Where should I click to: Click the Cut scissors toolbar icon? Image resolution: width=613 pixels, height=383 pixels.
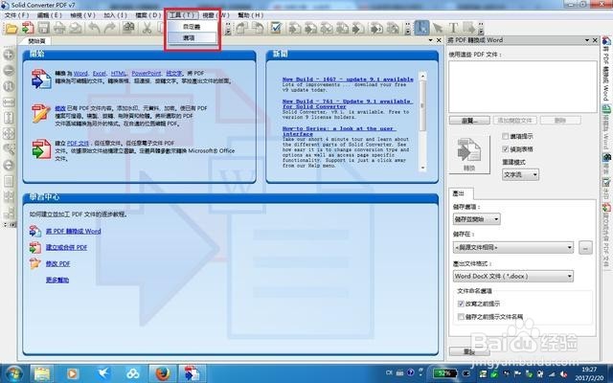(147, 28)
